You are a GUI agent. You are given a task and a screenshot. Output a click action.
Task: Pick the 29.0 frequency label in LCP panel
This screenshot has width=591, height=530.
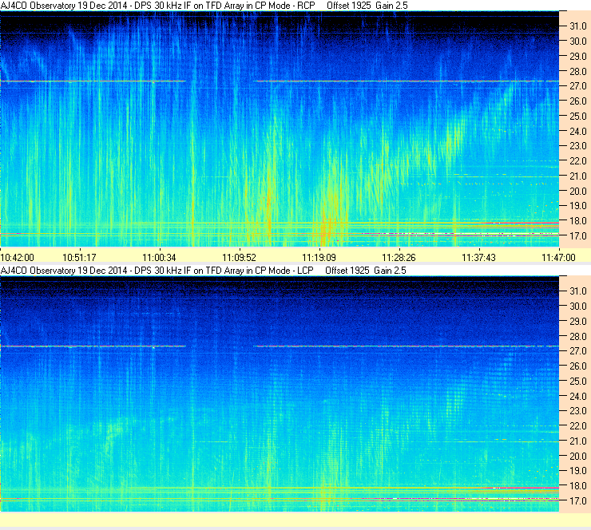(577, 322)
